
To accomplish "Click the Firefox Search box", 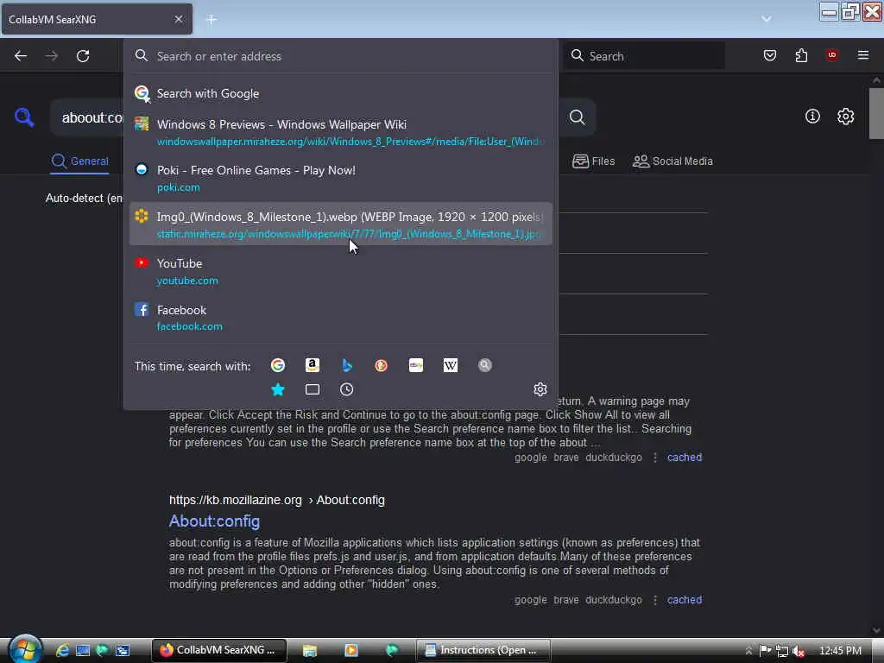I will [644, 56].
